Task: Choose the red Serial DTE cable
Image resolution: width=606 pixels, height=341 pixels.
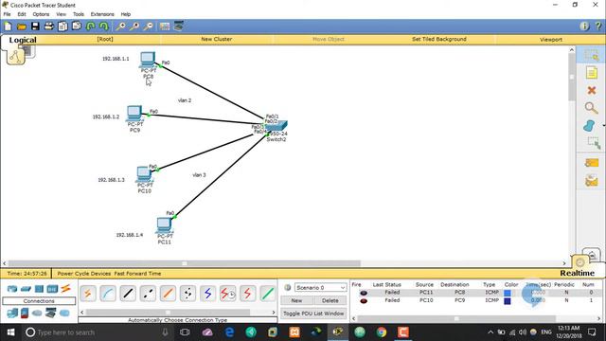Action: [248, 294]
